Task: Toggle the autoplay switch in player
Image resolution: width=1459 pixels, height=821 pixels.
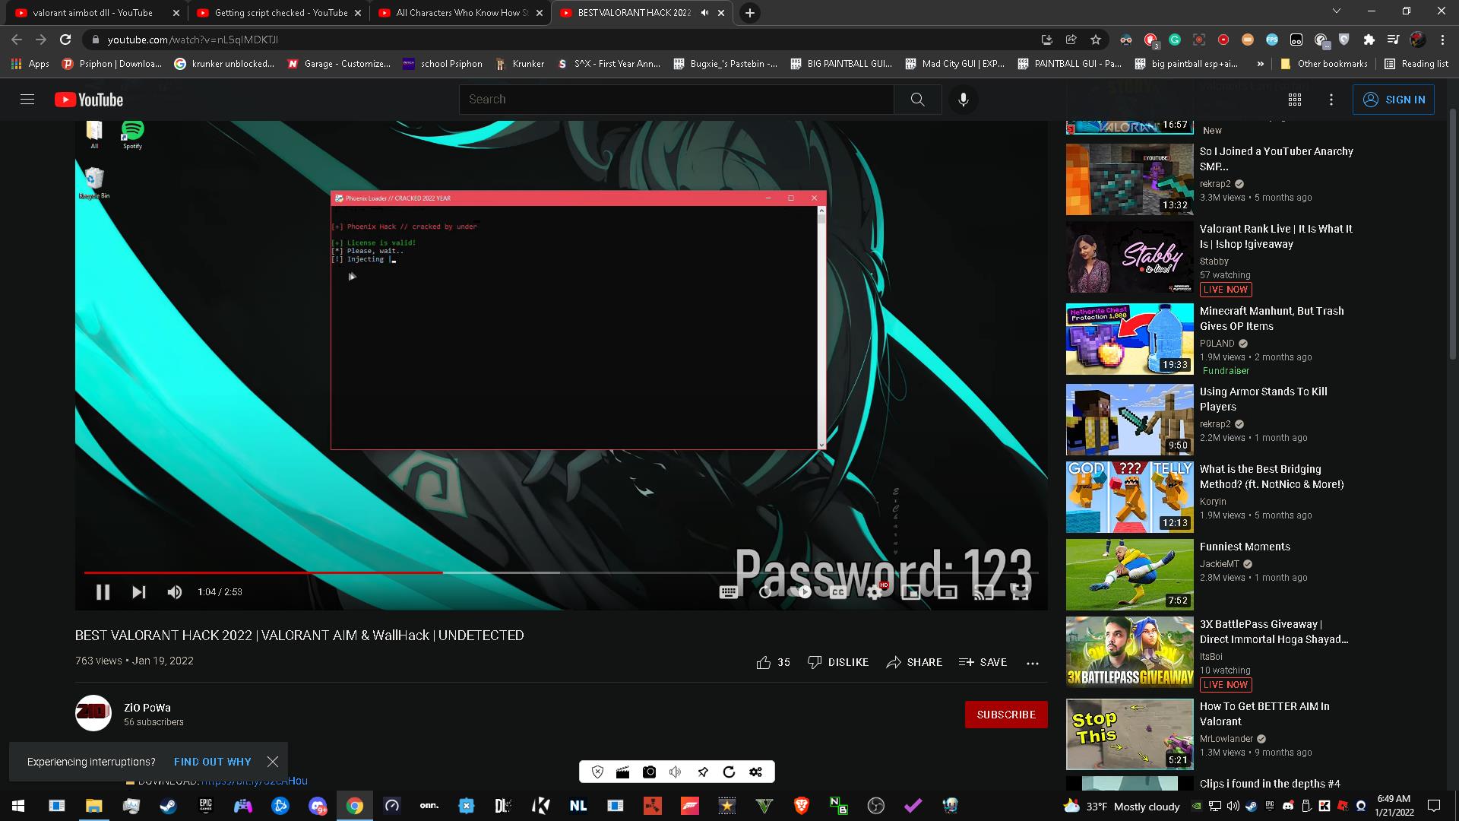Action: pyautogui.click(x=801, y=592)
